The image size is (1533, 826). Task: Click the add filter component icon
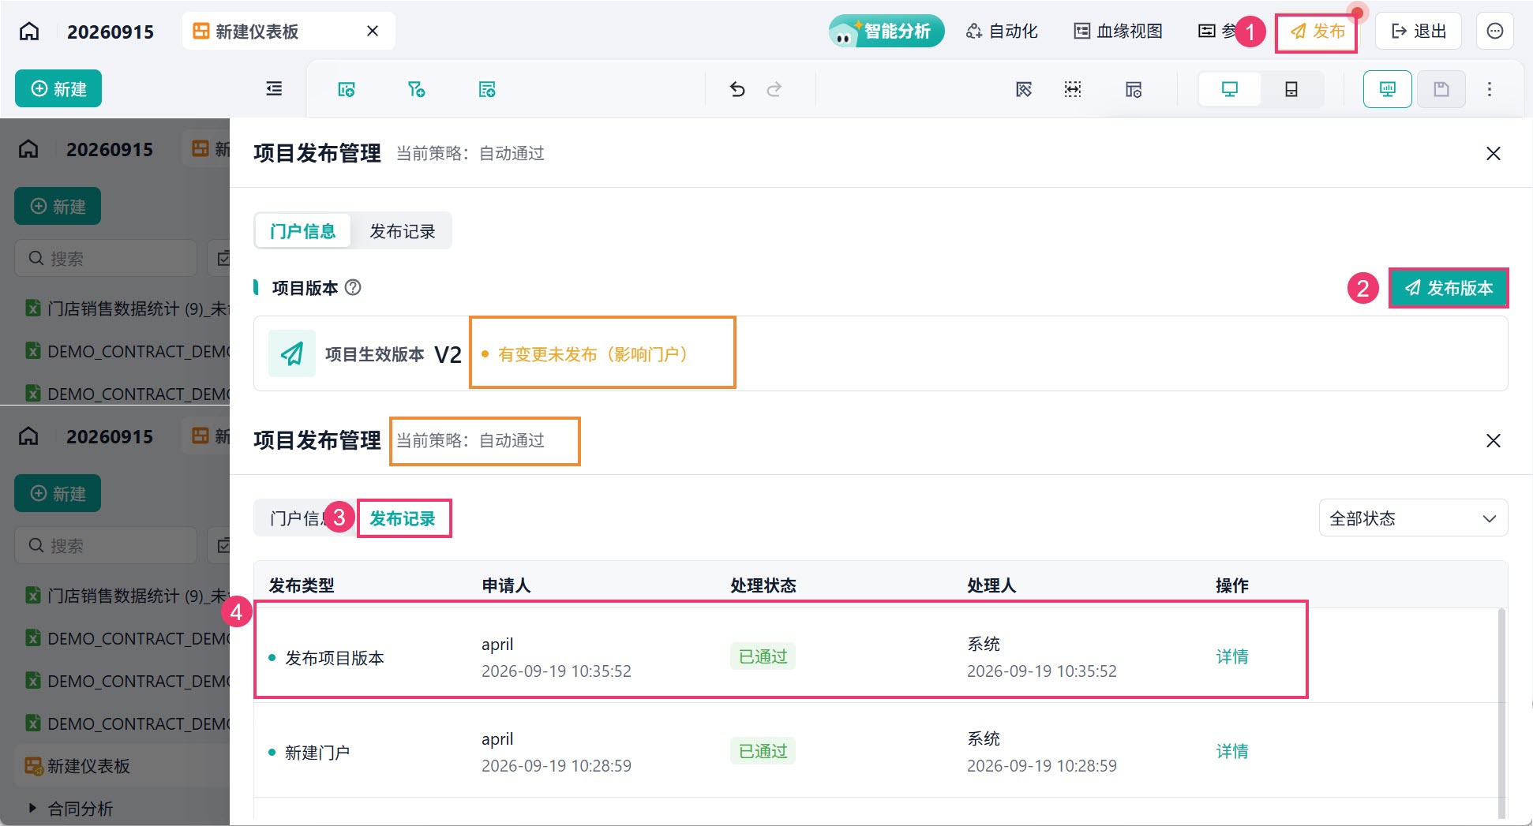pos(416,89)
